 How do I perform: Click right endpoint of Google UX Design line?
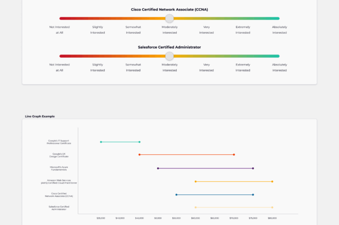(x=234, y=154)
